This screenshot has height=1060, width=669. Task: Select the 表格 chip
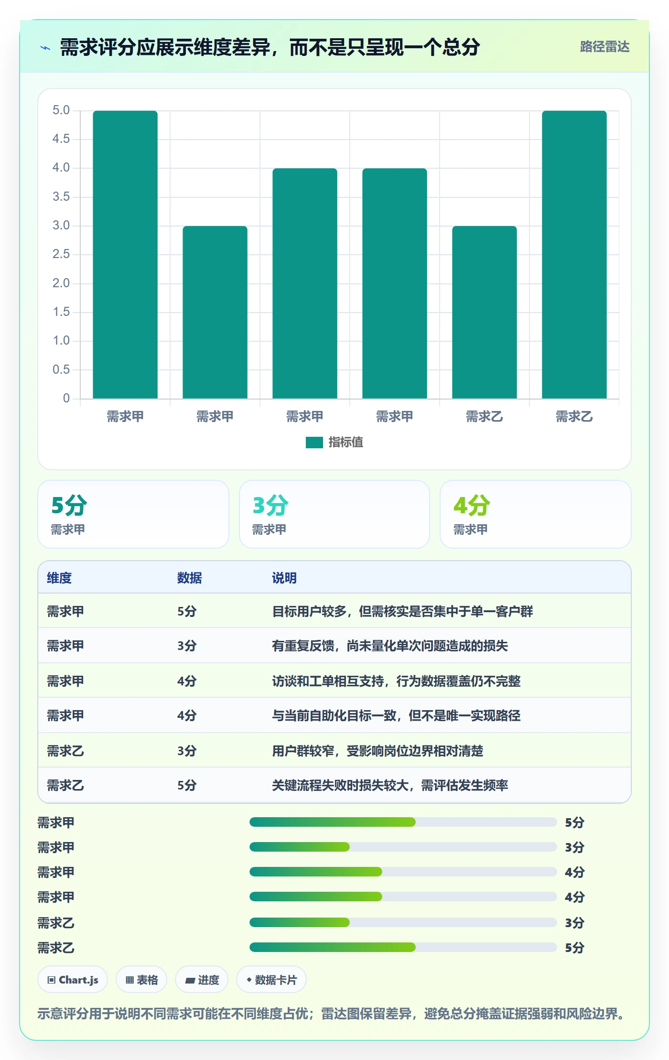pos(141,980)
